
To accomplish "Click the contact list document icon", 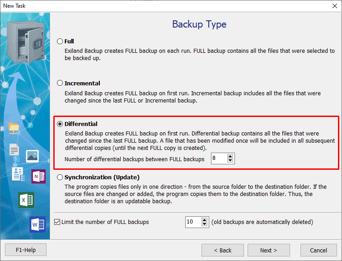I will [19, 174].
